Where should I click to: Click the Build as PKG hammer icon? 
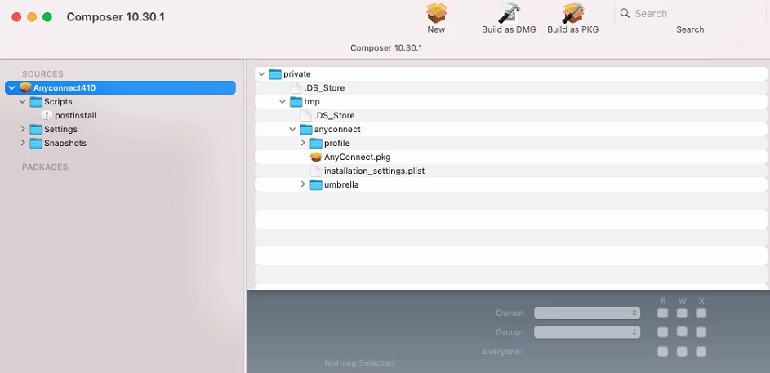(573, 13)
